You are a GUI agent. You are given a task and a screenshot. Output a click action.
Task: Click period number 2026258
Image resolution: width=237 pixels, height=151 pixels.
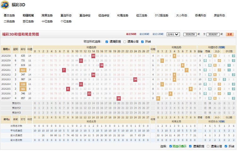[6, 56]
